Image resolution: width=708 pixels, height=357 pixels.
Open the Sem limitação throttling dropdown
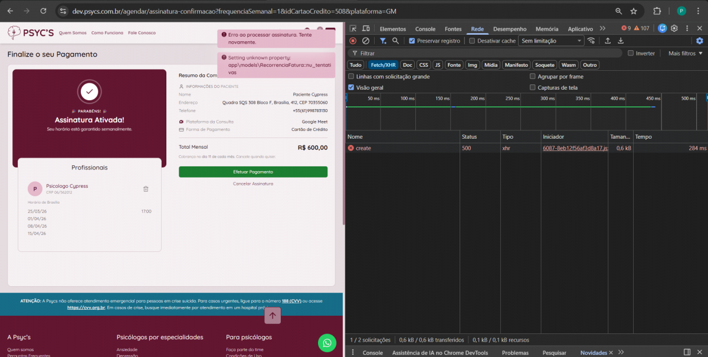coord(551,41)
